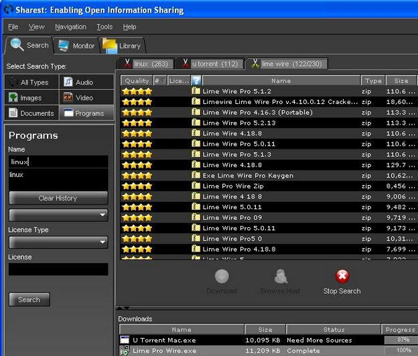Select the Video search type

click(86, 97)
